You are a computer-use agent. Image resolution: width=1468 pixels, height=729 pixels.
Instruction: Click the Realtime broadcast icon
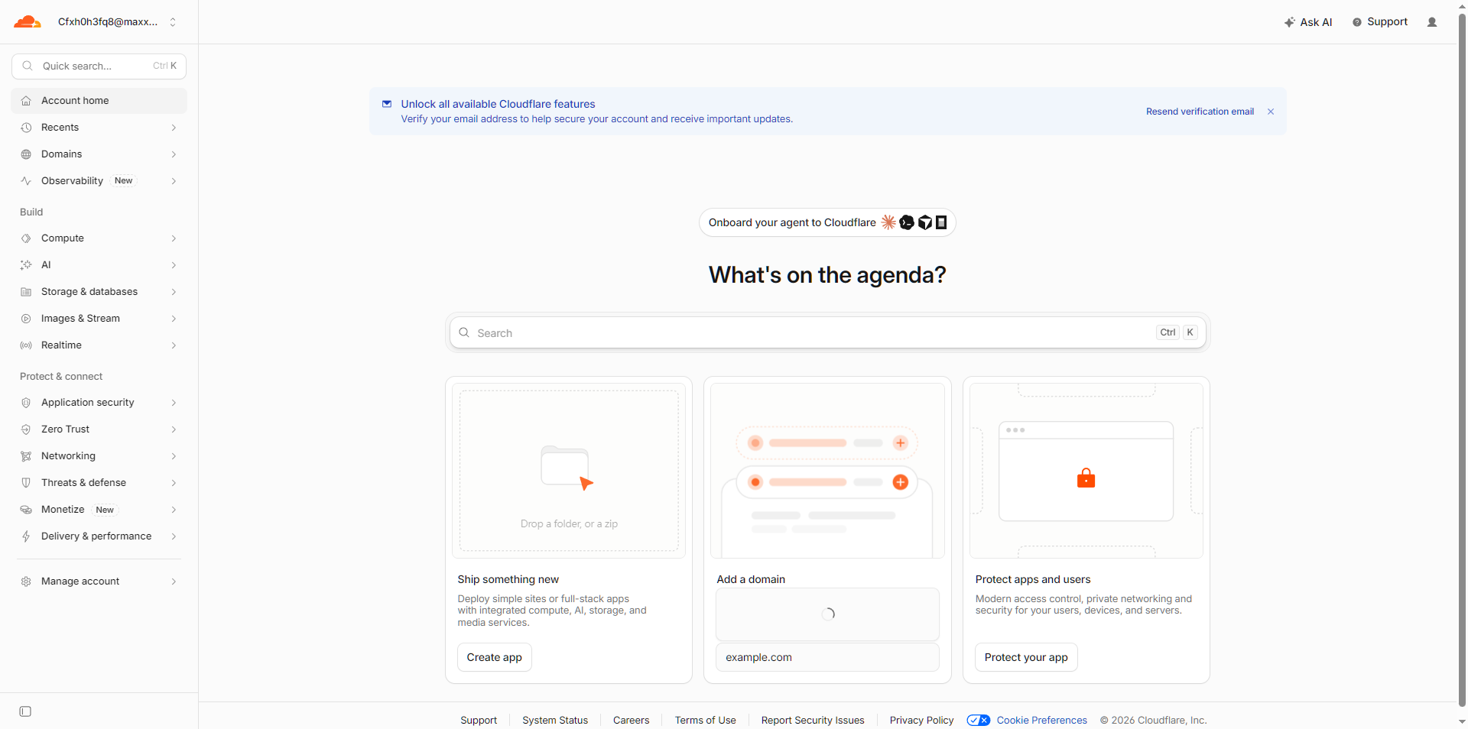click(x=26, y=345)
